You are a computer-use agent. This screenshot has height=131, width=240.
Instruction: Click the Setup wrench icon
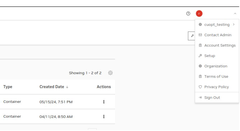(200, 56)
